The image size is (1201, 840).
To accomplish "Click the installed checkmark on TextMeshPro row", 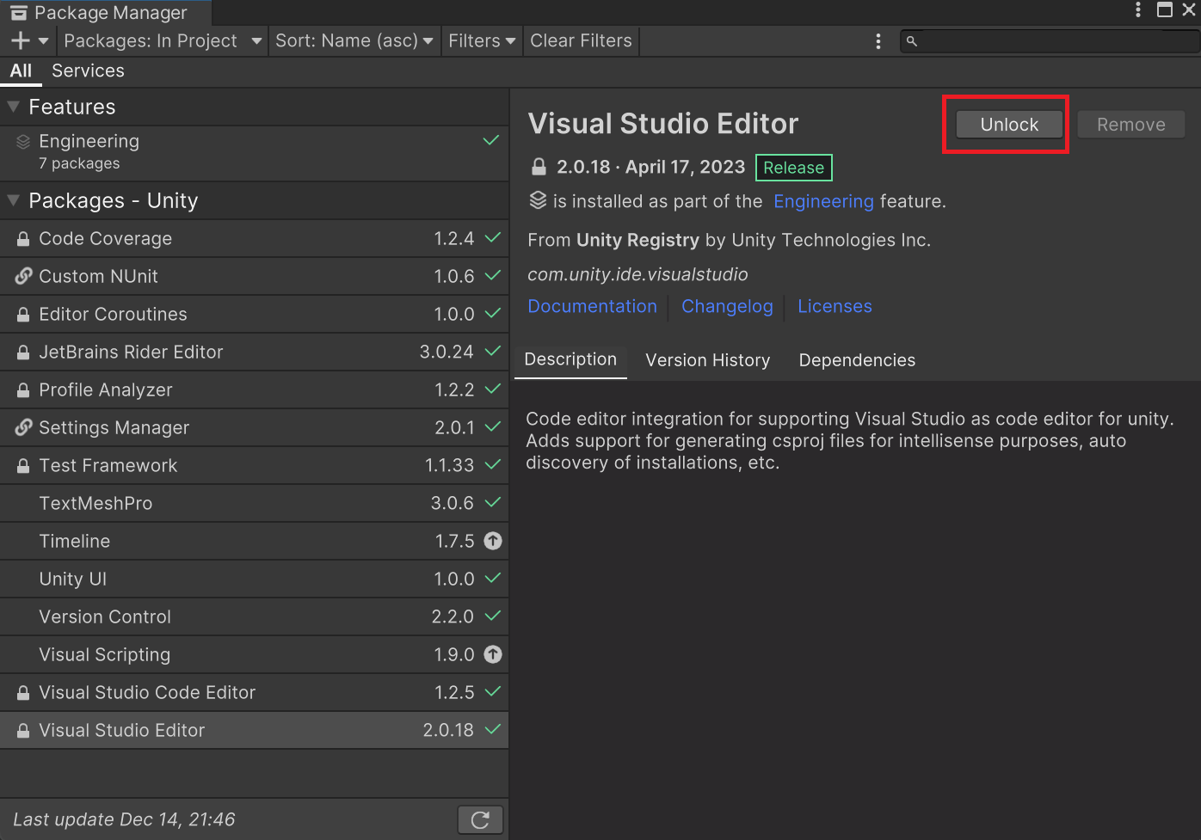I will pyautogui.click(x=493, y=502).
